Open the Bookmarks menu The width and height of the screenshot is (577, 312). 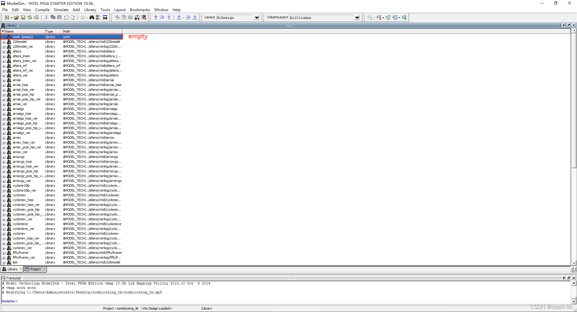140,10
